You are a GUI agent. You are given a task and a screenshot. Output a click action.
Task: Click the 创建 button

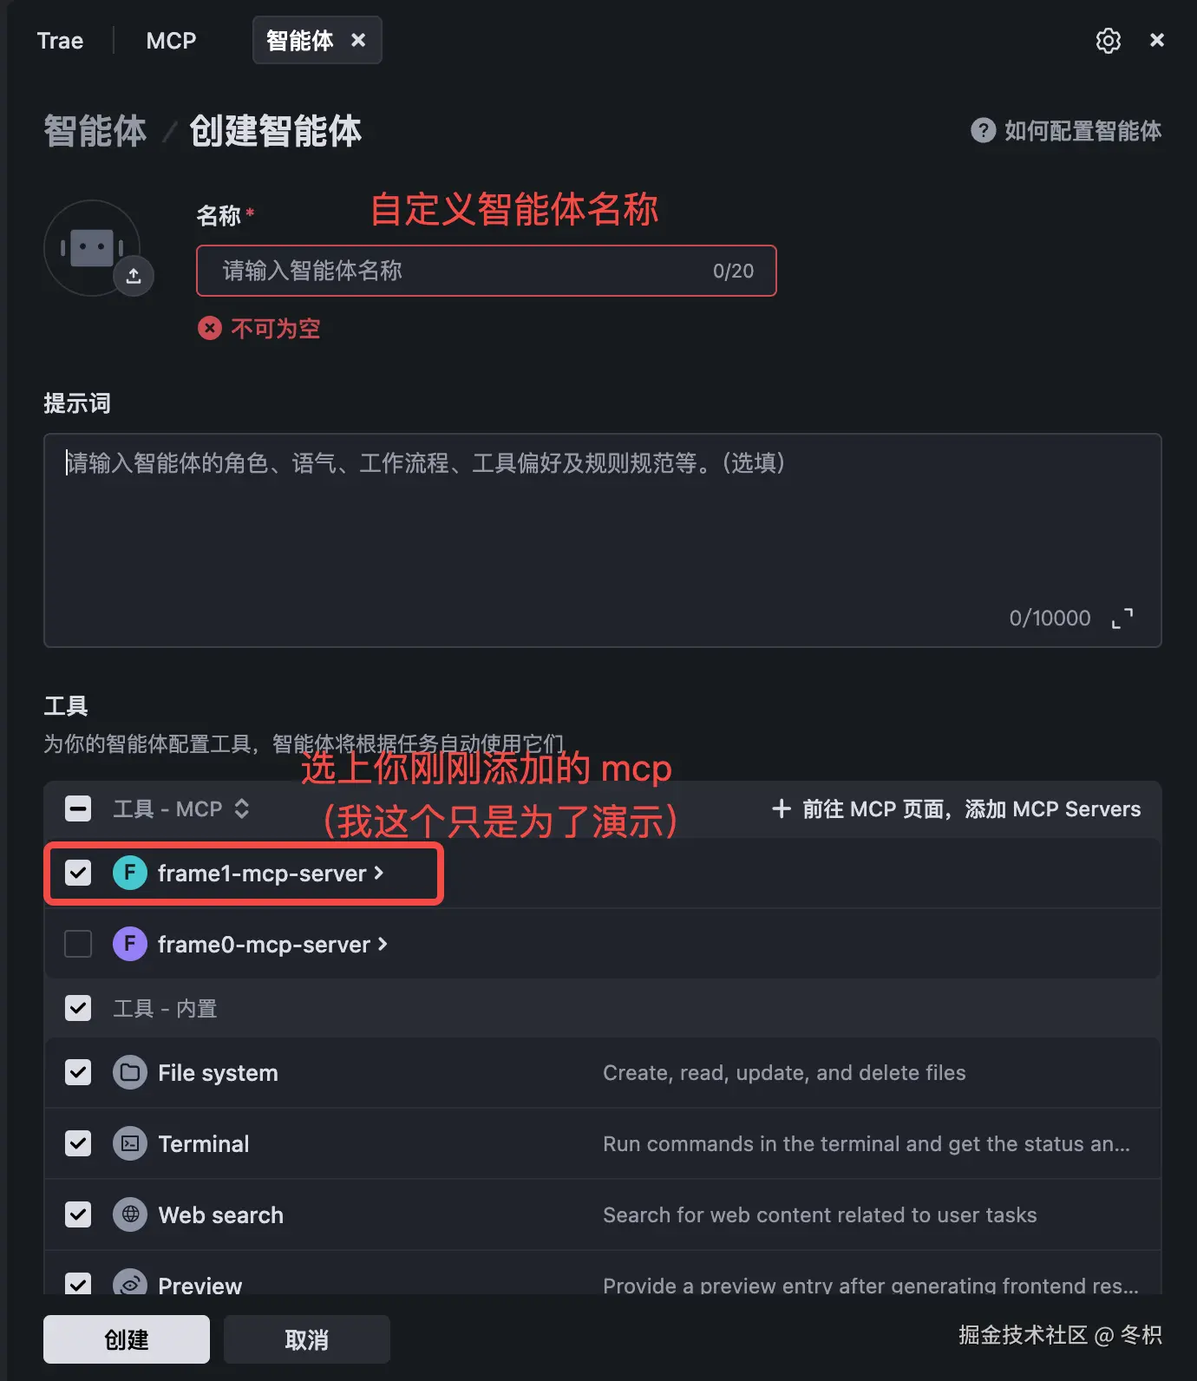coord(127,1339)
